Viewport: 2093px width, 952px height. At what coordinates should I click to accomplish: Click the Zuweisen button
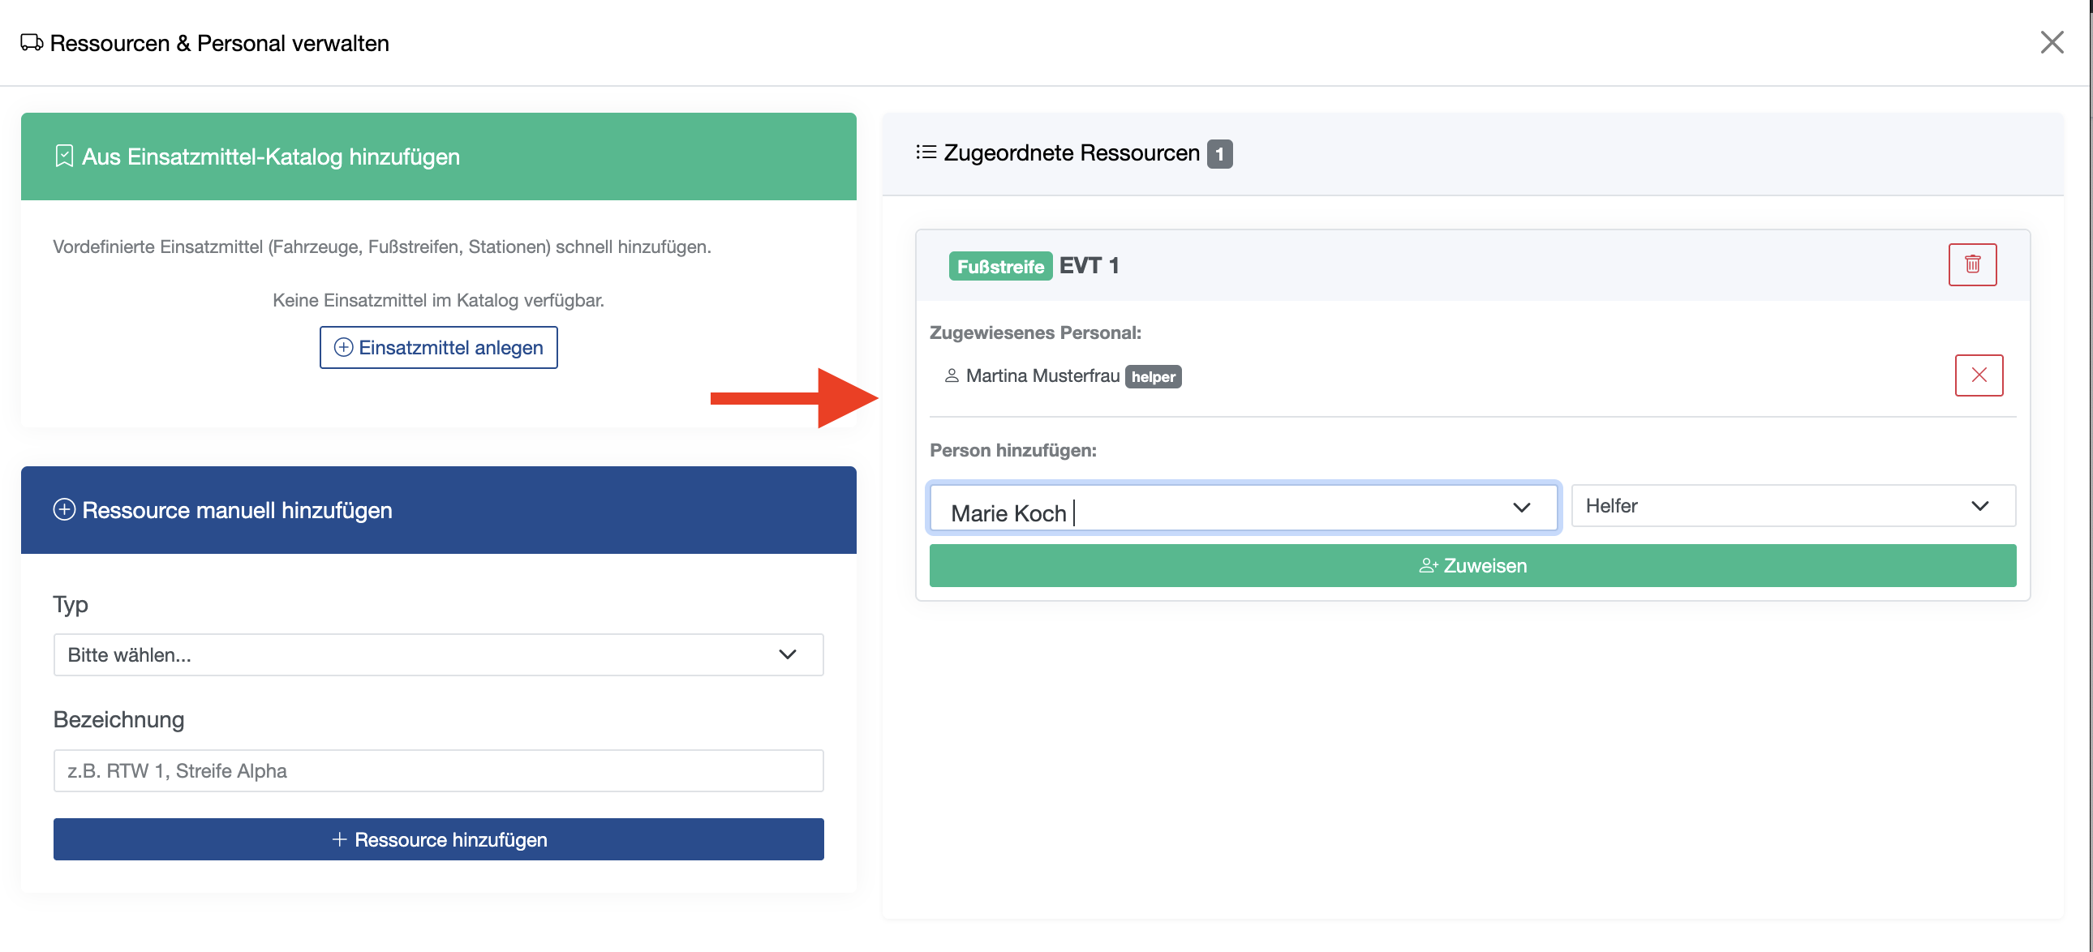(1472, 565)
